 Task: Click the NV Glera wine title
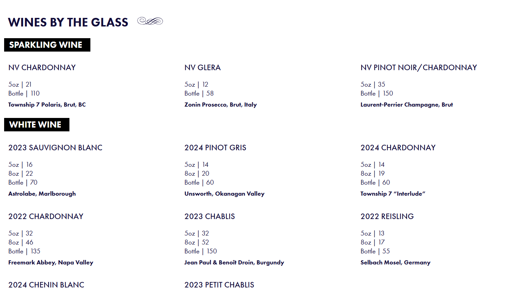click(202, 68)
